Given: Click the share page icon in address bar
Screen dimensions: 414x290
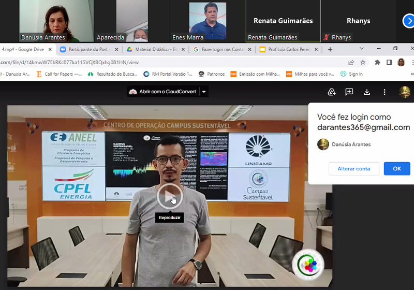Looking at the screenshot, I should 351,62.
